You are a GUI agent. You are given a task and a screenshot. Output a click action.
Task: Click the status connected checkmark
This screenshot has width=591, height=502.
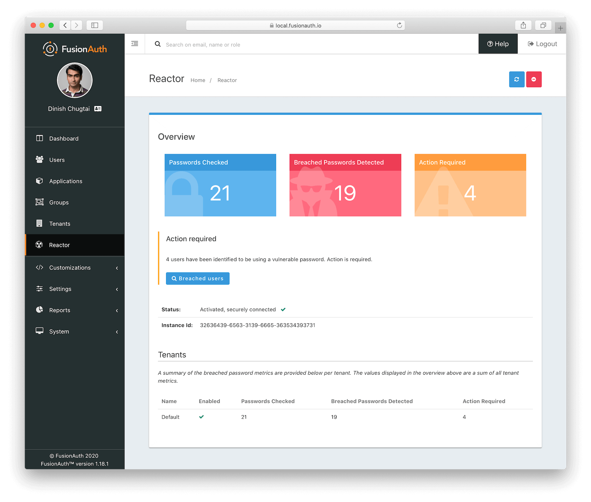[x=283, y=309]
